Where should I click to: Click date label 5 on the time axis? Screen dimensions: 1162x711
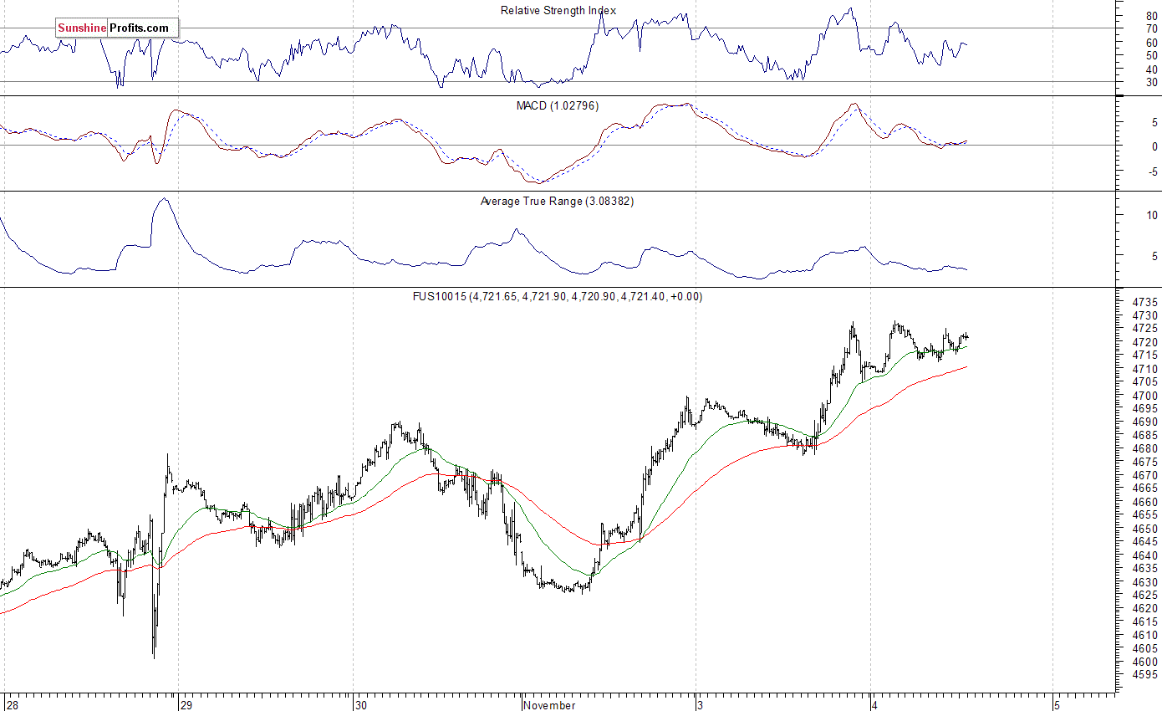pos(1057,705)
